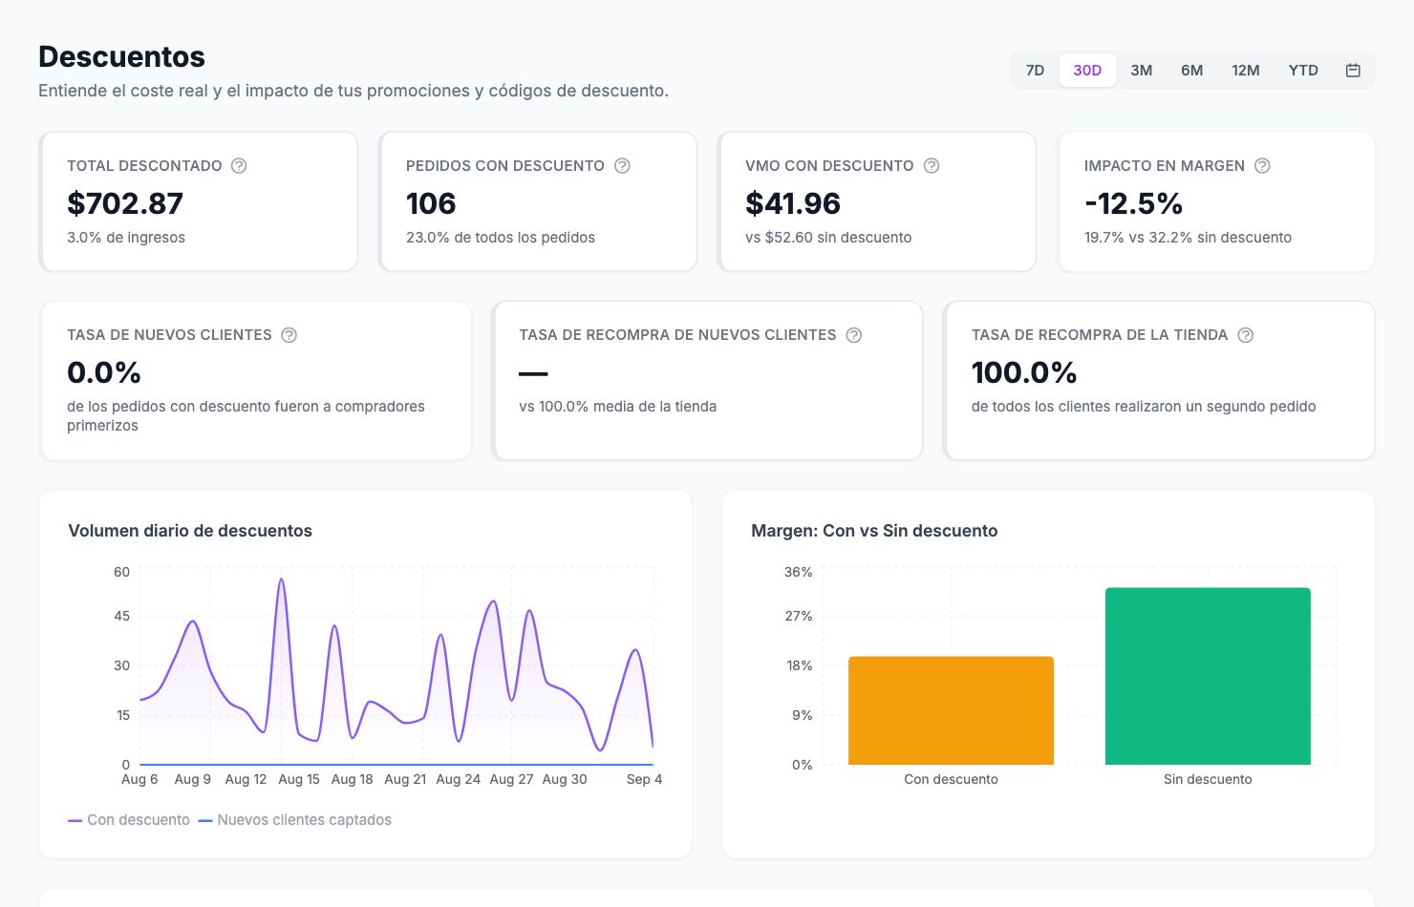Click the 0.0% new customer rate

pos(104,372)
